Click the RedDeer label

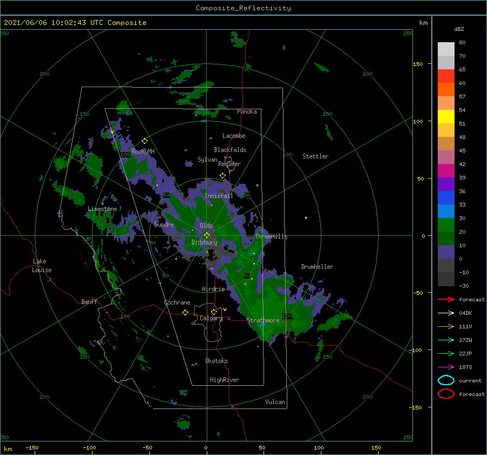point(229,164)
